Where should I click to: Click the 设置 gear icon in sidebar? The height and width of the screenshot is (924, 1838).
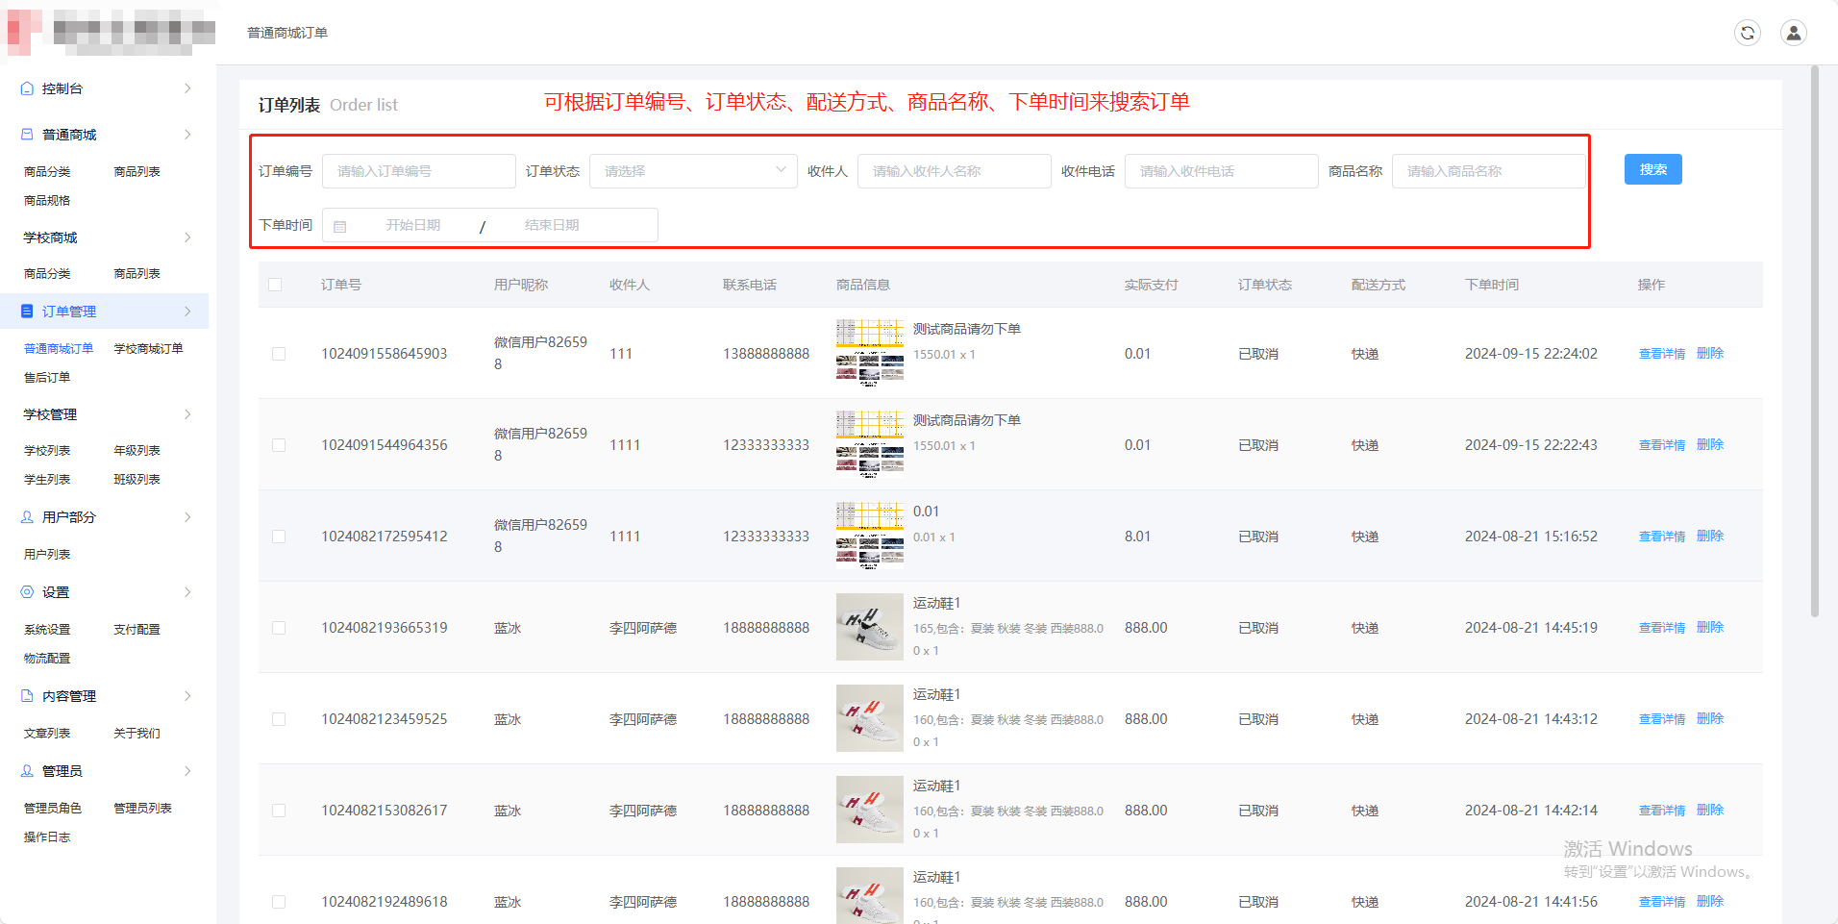tap(27, 592)
